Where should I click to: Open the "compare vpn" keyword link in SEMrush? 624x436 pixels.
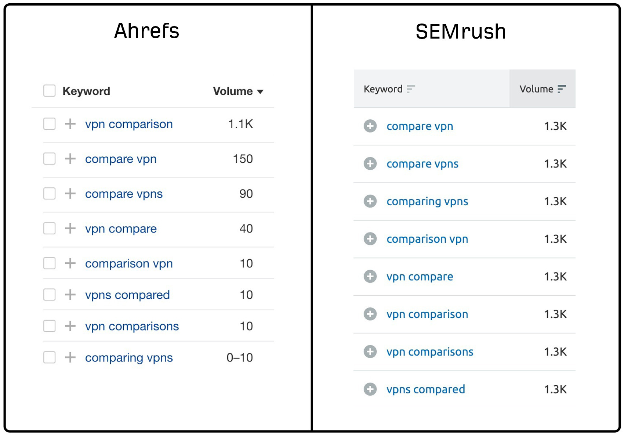420,126
